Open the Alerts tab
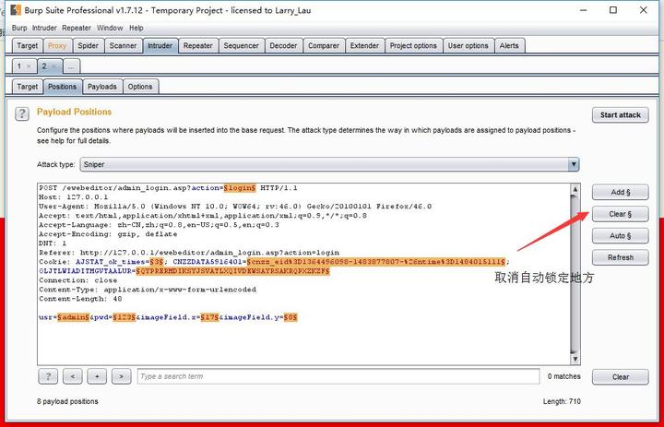 click(509, 46)
